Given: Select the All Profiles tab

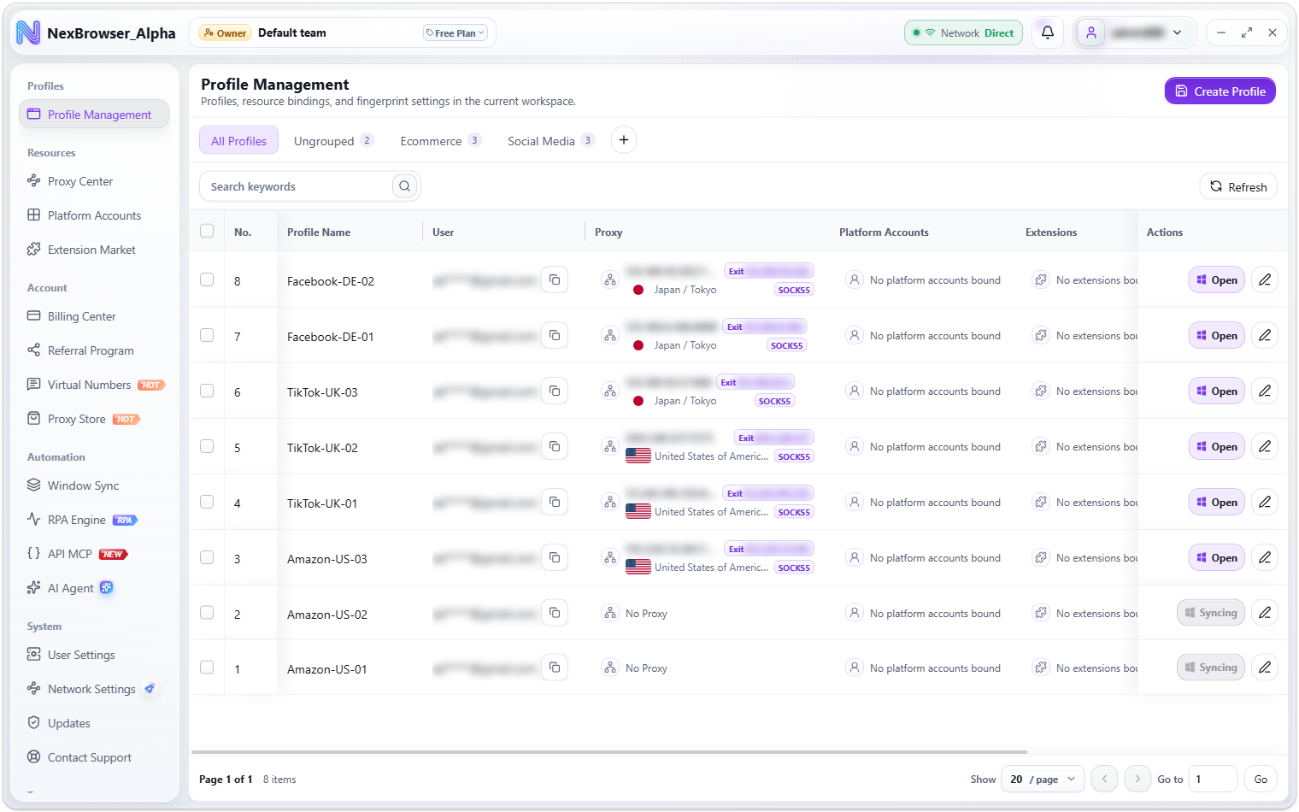Looking at the screenshot, I should click(x=238, y=141).
